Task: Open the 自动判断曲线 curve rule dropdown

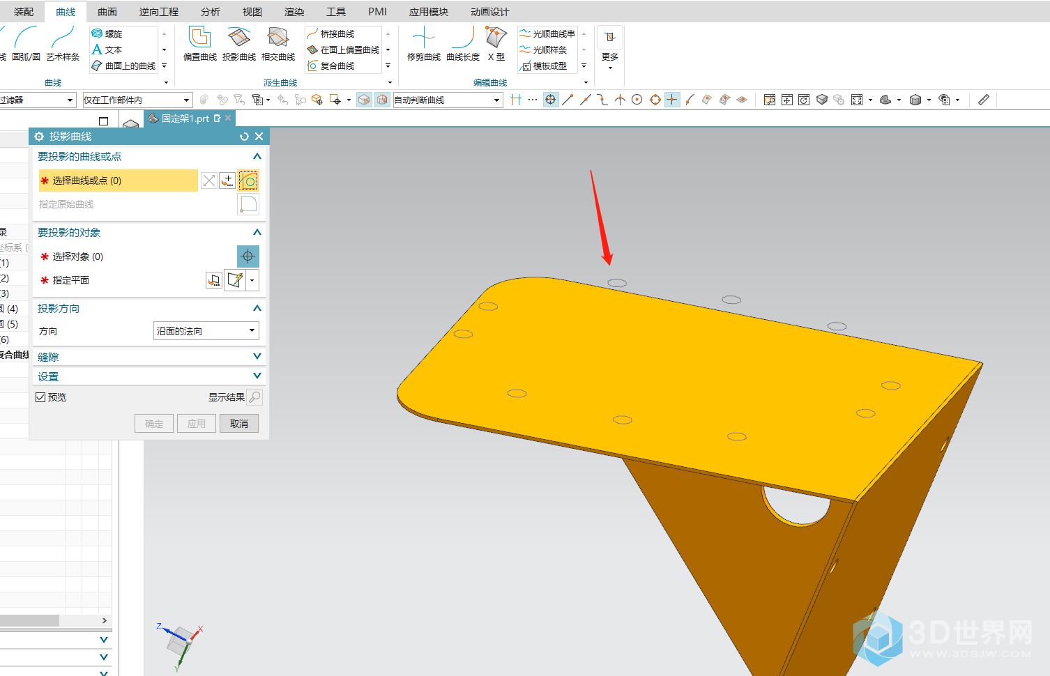Action: click(x=448, y=100)
